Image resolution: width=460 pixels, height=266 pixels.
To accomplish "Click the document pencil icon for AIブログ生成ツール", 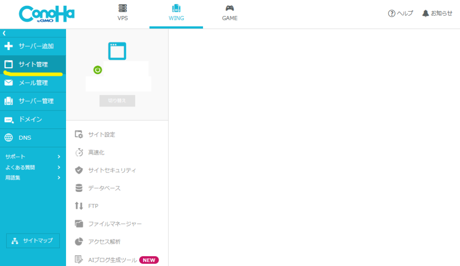I will point(79,260).
